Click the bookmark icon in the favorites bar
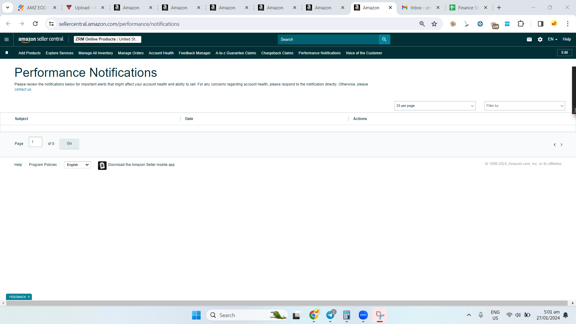 (x=7, y=53)
